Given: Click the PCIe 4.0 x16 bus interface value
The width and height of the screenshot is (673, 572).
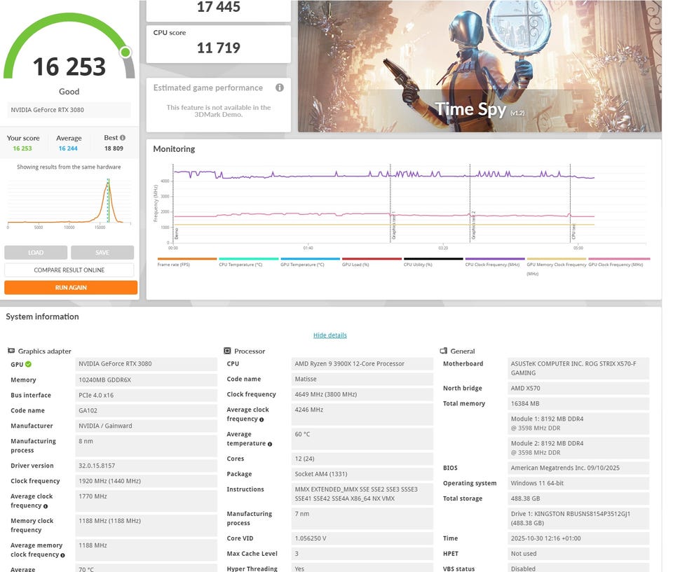Looking at the screenshot, I should tap(146, 396).
